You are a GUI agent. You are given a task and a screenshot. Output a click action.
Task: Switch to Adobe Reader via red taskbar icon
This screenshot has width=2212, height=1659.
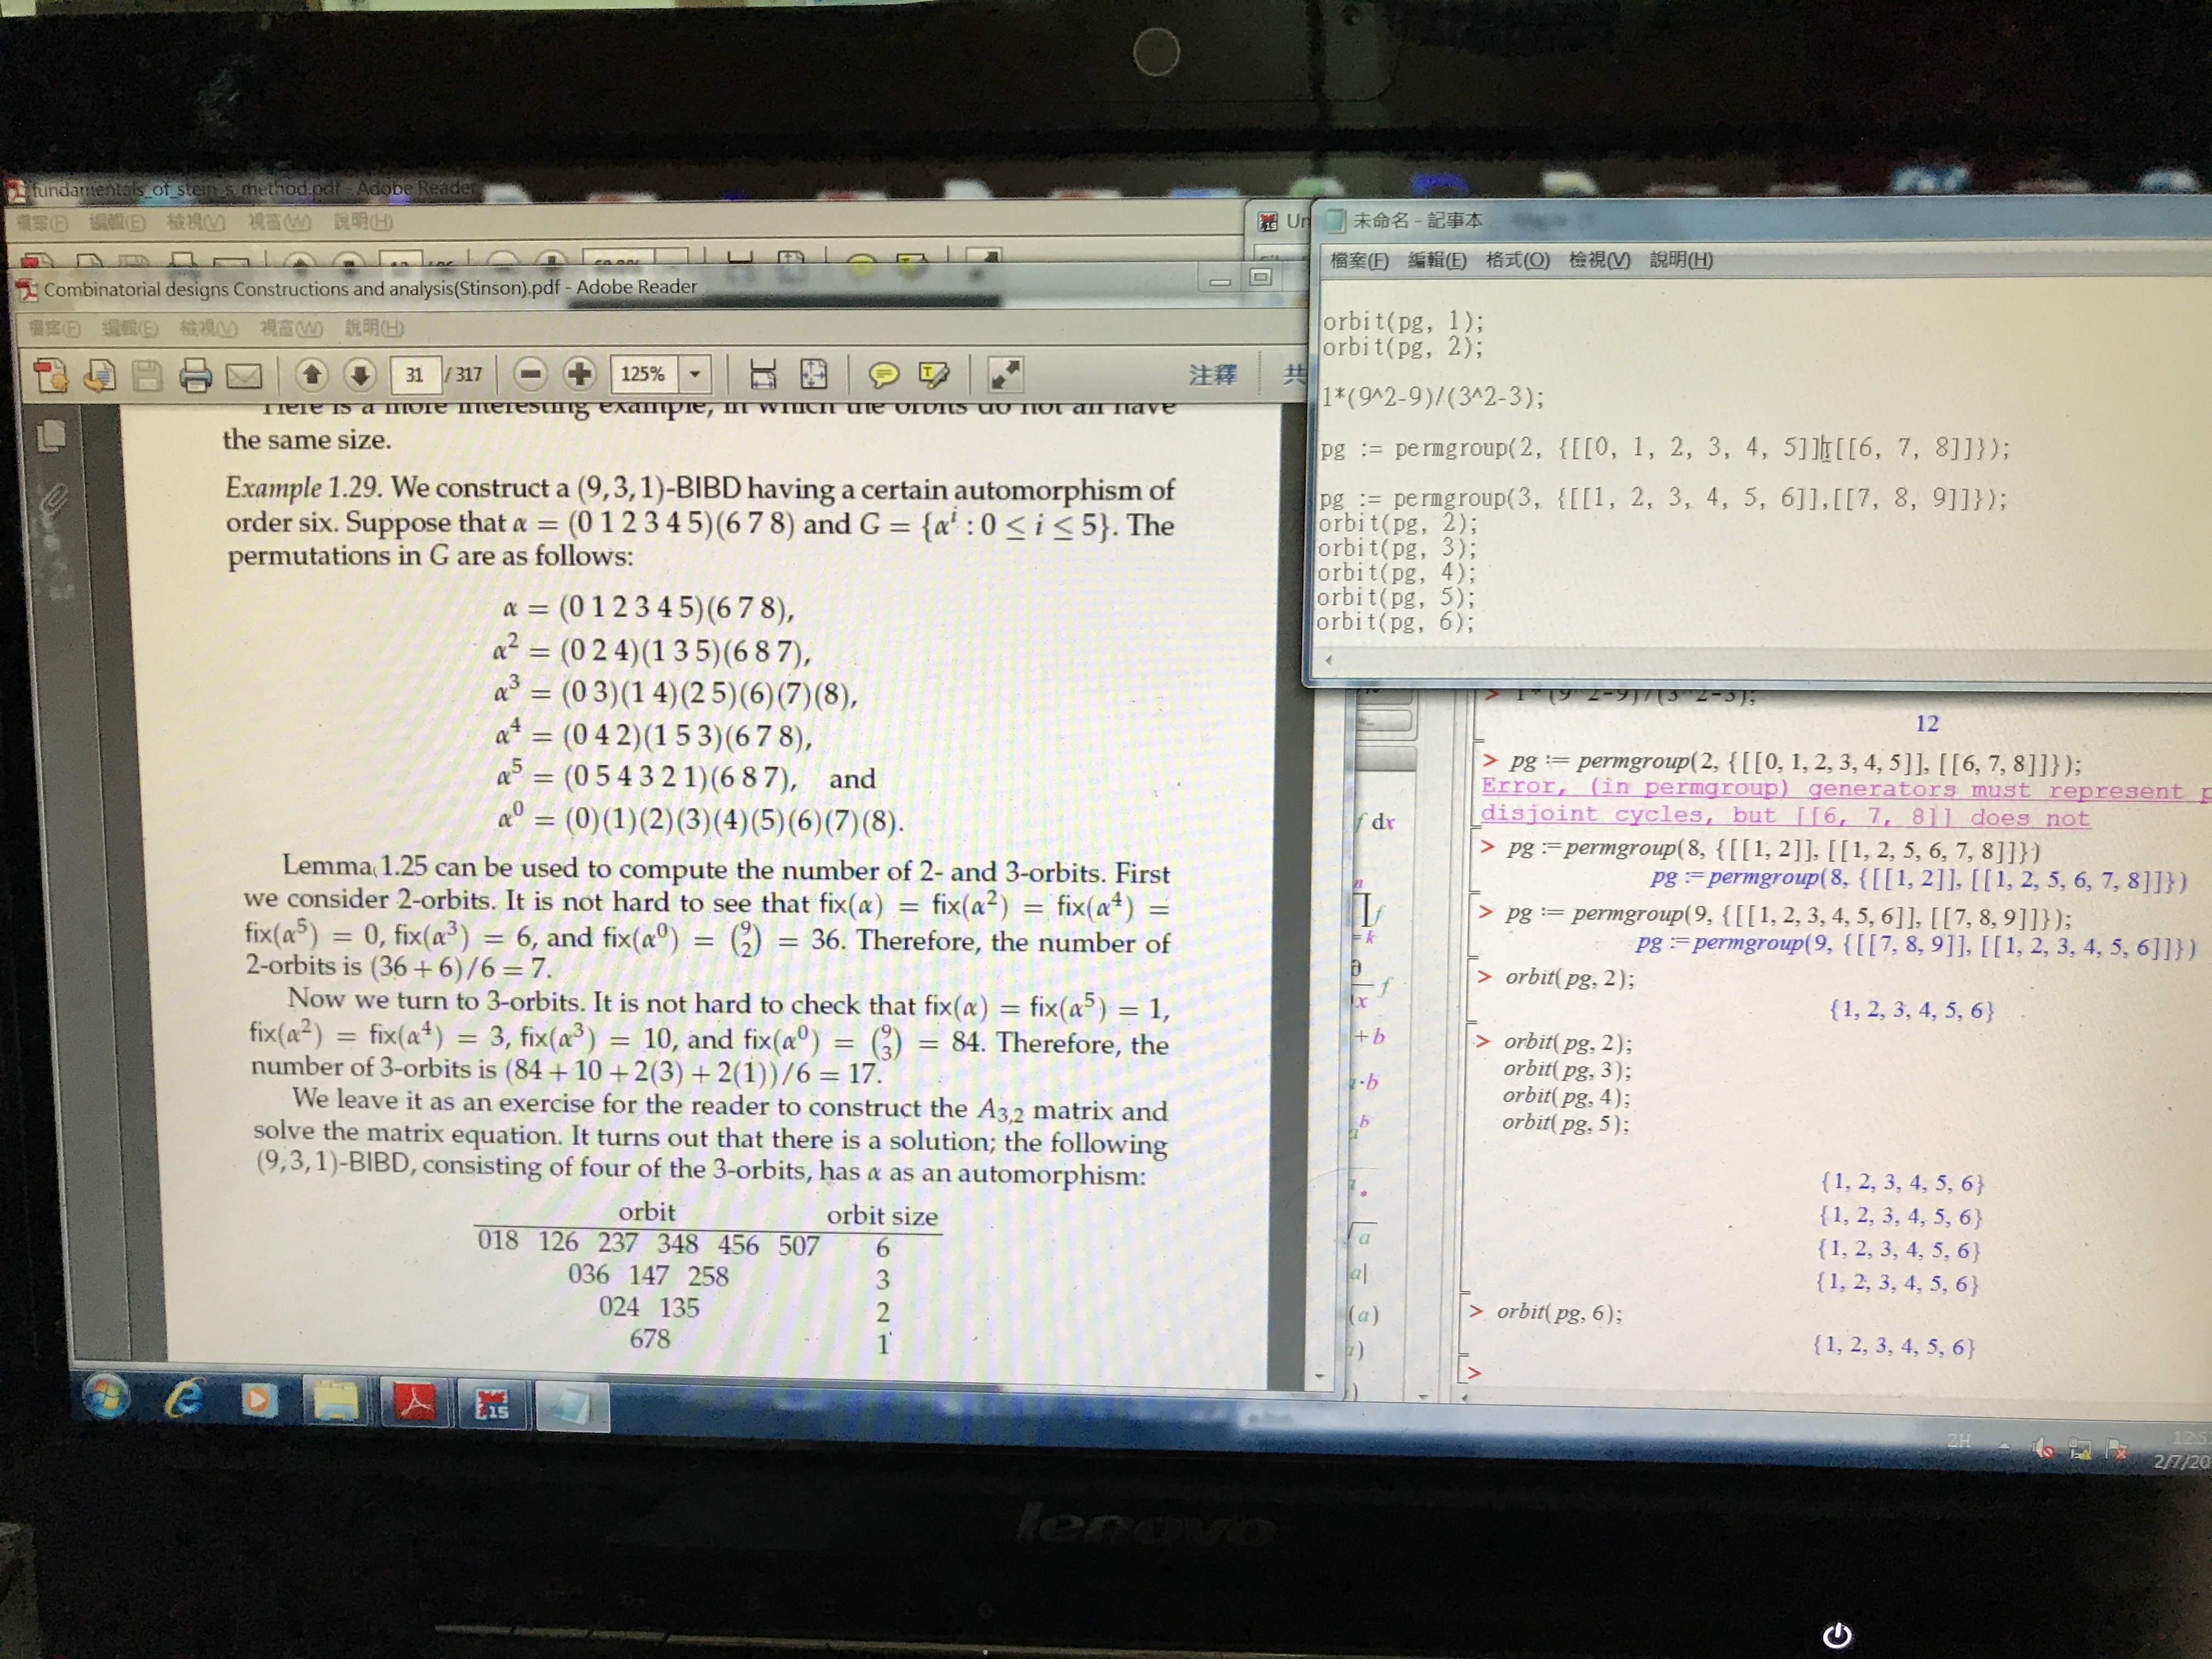(x=415, y=1403)
